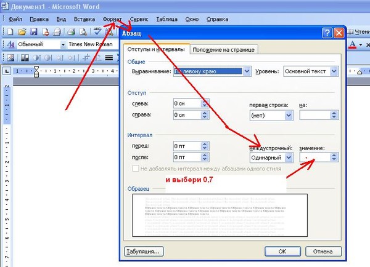Click the справа indent input field
Image resolution: width=370 pixels, height=267 pixels.
pyautogui.click(x=187, y=115)
